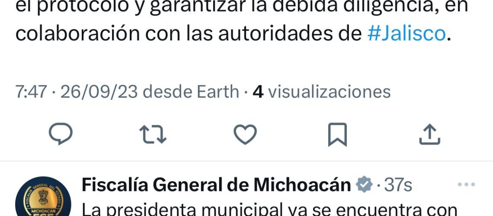Bookmark this tweet
Image resolution: width=493 pixels, height=216 pixels.
point(337,135)
